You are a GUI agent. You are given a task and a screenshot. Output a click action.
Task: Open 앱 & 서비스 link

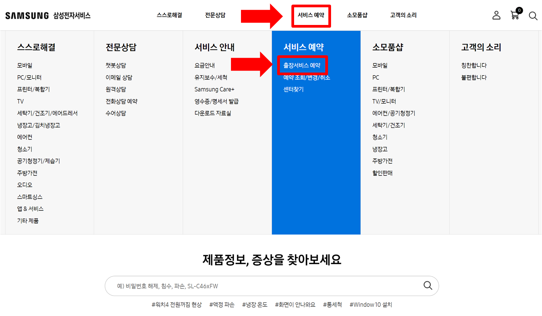pyautogui.click(x=30, y=209)
